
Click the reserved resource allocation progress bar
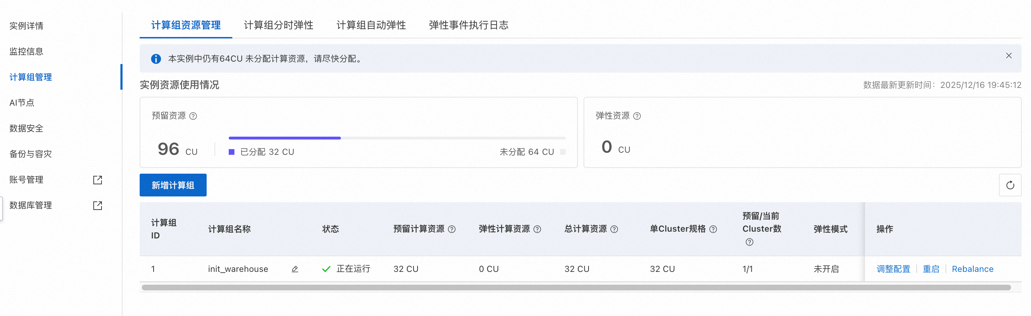click(396, 138)
